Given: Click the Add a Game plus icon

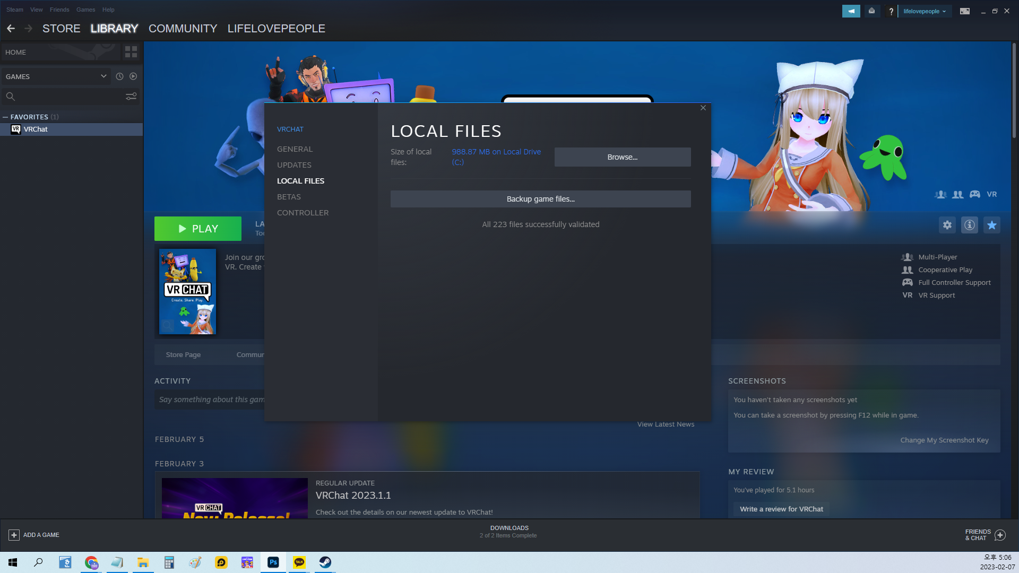Looking at the screenshot, I should [14, 535].
